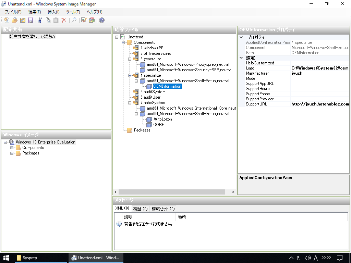Open ヘルプ(H) menu
The height and width of the screenshot is (263, 351).
pos(95,12)
